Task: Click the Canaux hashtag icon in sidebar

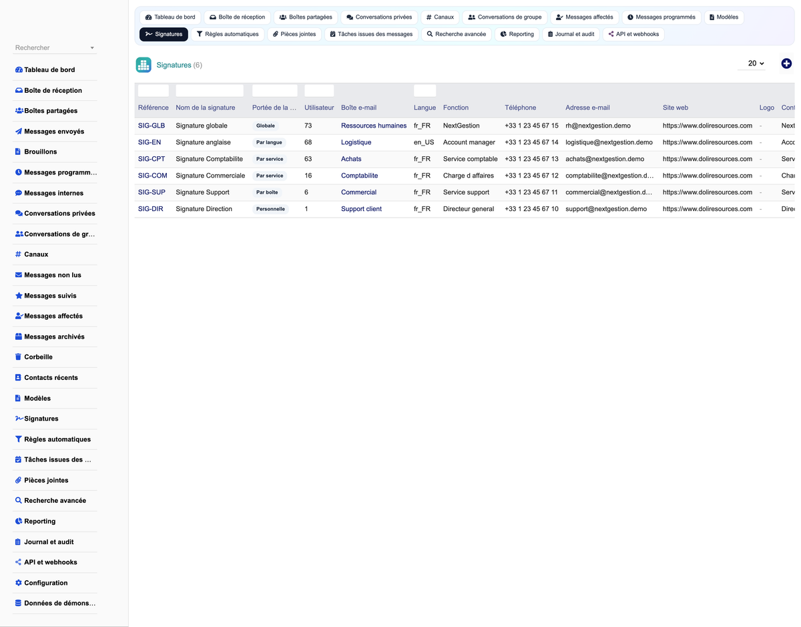Action: coord(18,254)
